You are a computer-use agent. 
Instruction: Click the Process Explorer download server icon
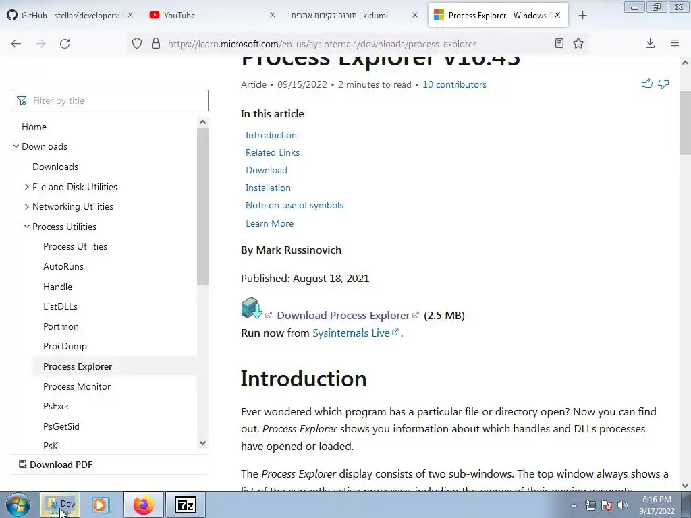[252, 308]
